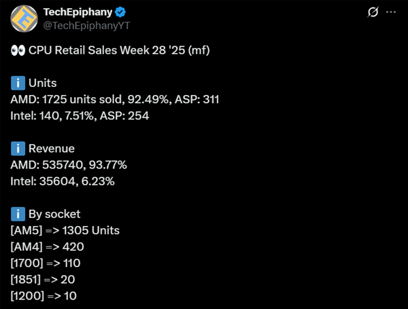Click the Grok explain-post icon
This screenshot has width=408, height=309.
(372, 12)
